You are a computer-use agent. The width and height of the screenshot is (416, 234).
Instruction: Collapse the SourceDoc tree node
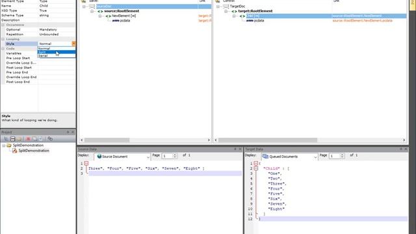tap(84, 6)
